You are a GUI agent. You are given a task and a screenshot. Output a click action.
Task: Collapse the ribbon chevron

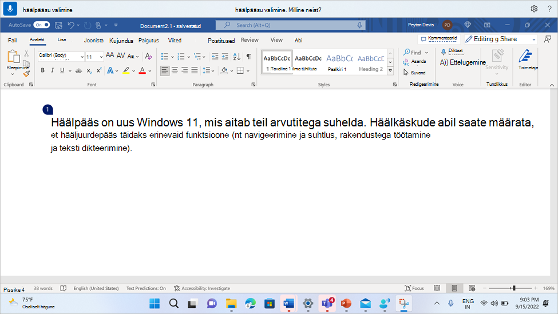pos(552,85)
